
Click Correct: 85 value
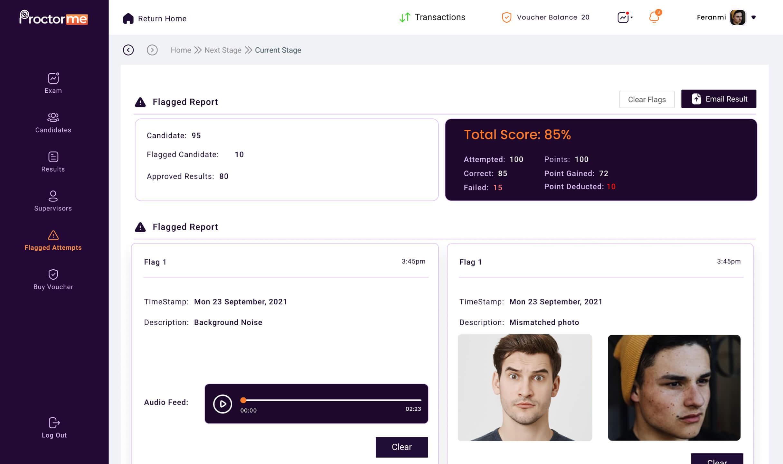tap(503, 173)
